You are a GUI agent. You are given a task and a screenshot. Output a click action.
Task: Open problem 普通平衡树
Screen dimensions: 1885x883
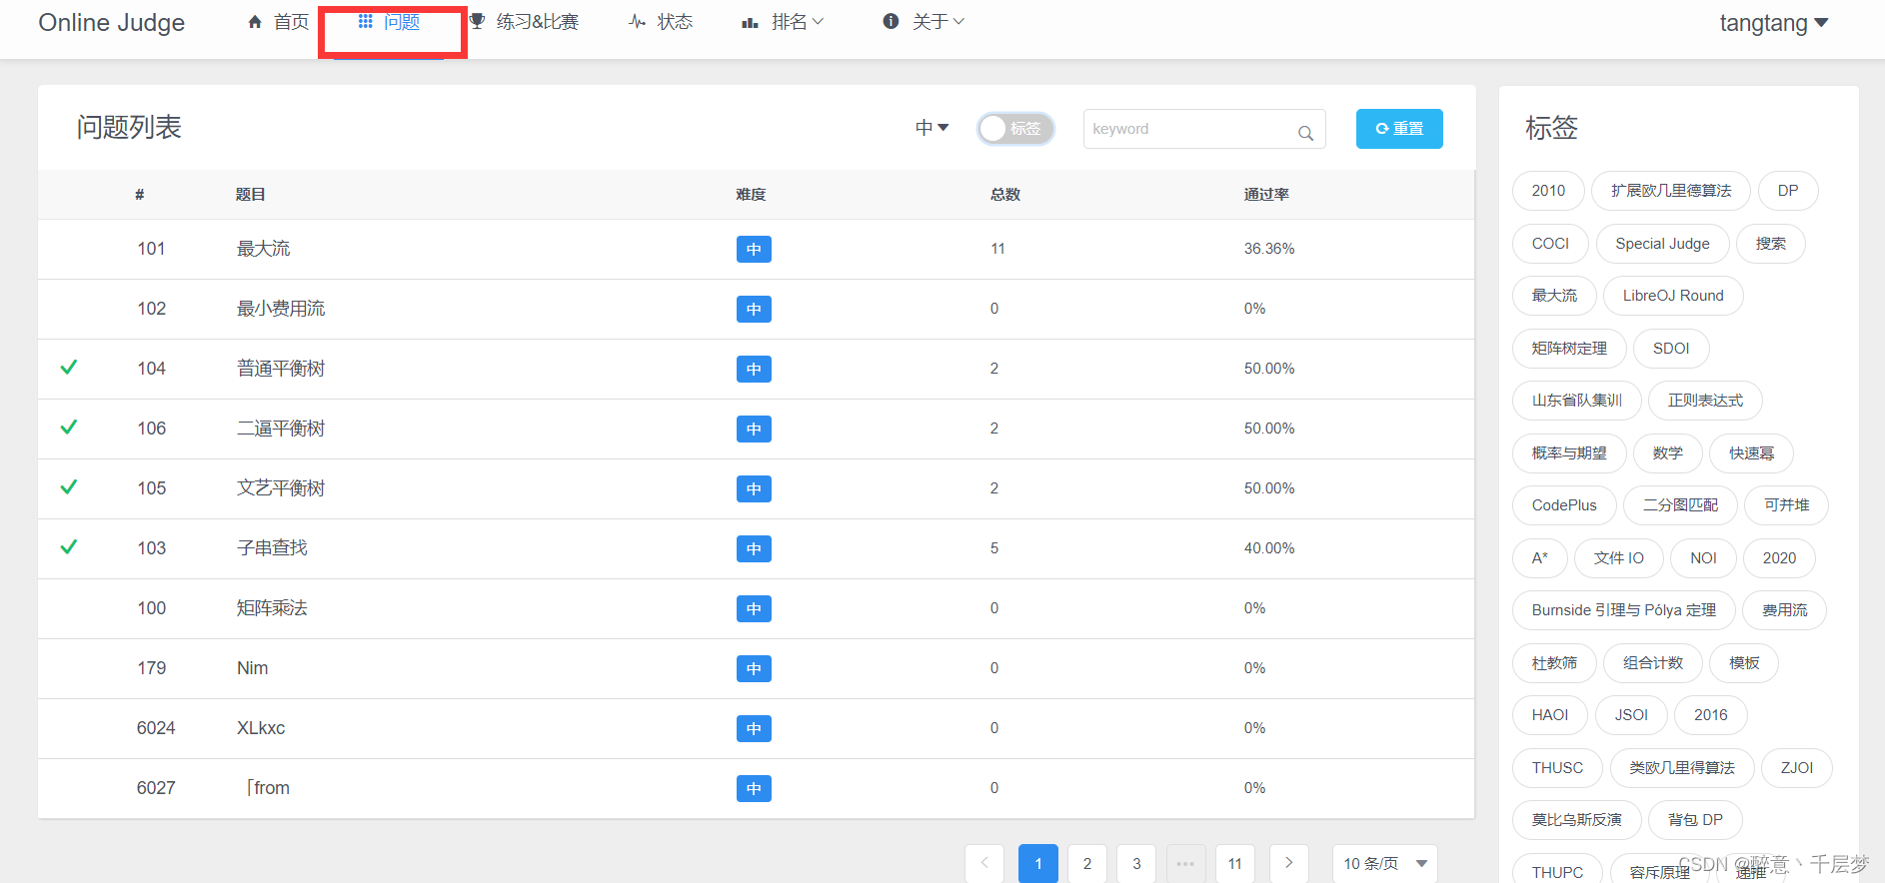point(281,369)
